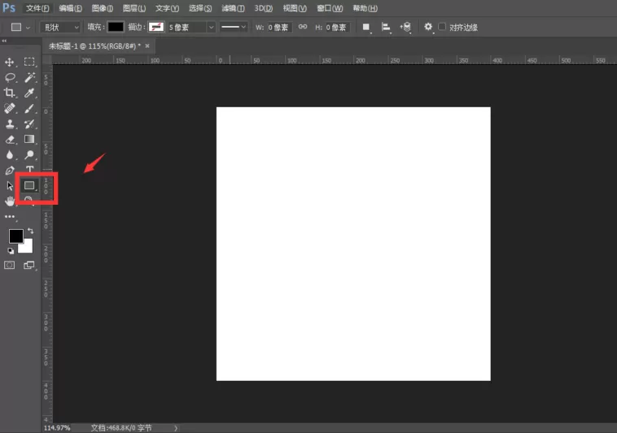This screenshot has height=433, width=617.
Task: Open the 3D(D) menu
Action: click(263, 8)
